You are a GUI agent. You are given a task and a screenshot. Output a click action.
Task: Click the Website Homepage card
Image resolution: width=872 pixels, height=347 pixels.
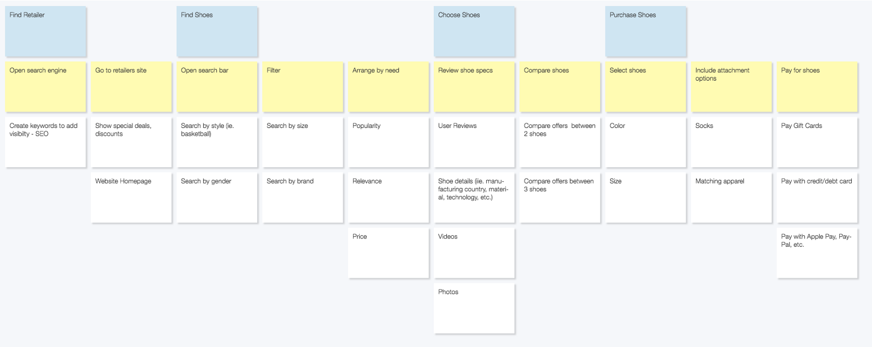pos(131,198)
